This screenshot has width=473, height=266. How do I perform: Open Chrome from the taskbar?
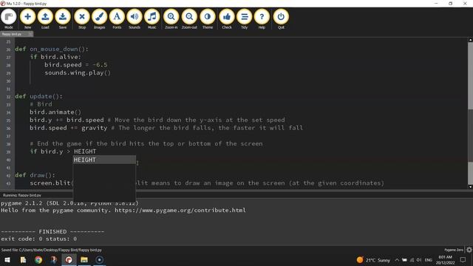[x=38, y=259]
